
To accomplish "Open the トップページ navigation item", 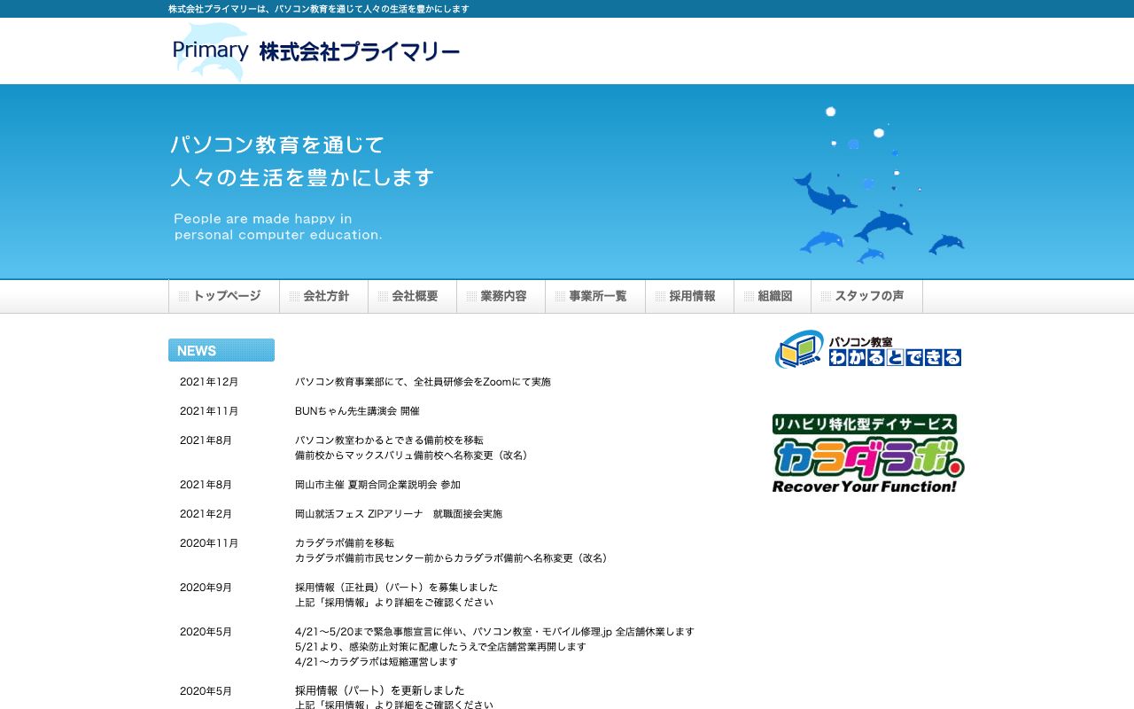I will (x=224, y=296).
